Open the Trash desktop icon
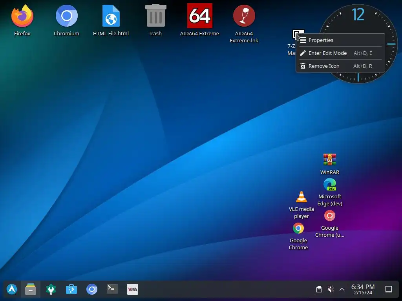The image size is (402, 301). 155,16
